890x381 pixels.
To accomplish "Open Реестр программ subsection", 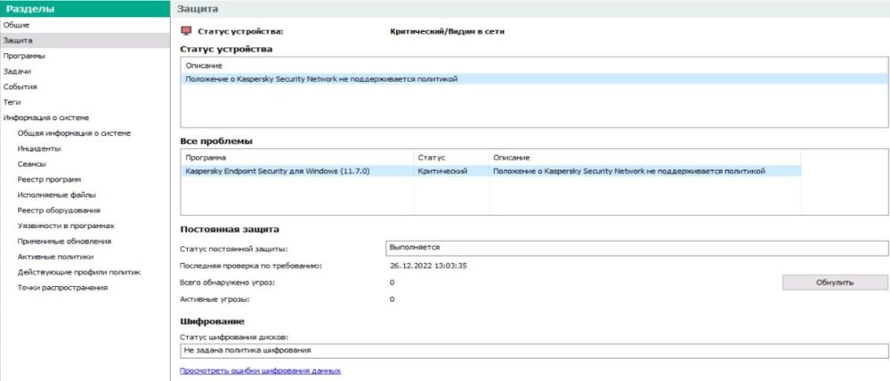I will [49, 179].
